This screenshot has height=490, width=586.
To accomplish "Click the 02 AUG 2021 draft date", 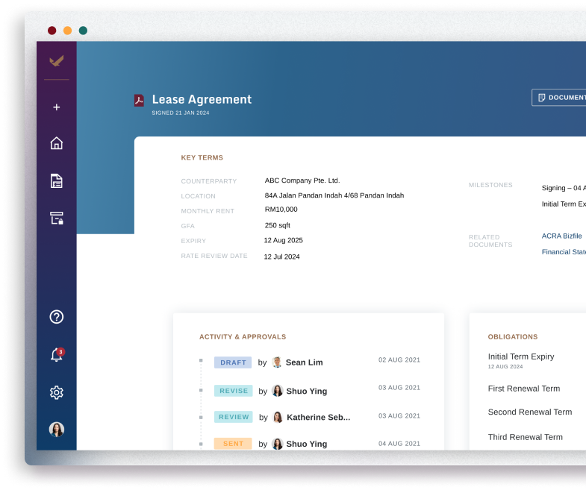I will (x=399, y=360).
